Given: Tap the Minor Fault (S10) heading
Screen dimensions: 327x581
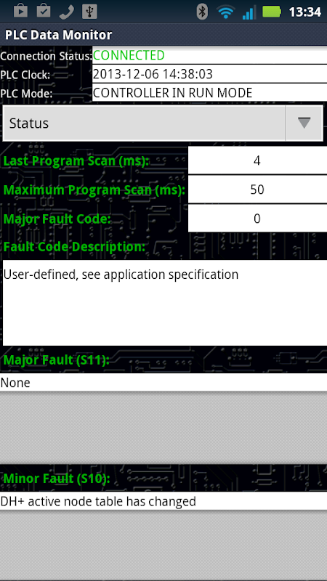Looking at the screenshot, I should [x=57, y=479].
